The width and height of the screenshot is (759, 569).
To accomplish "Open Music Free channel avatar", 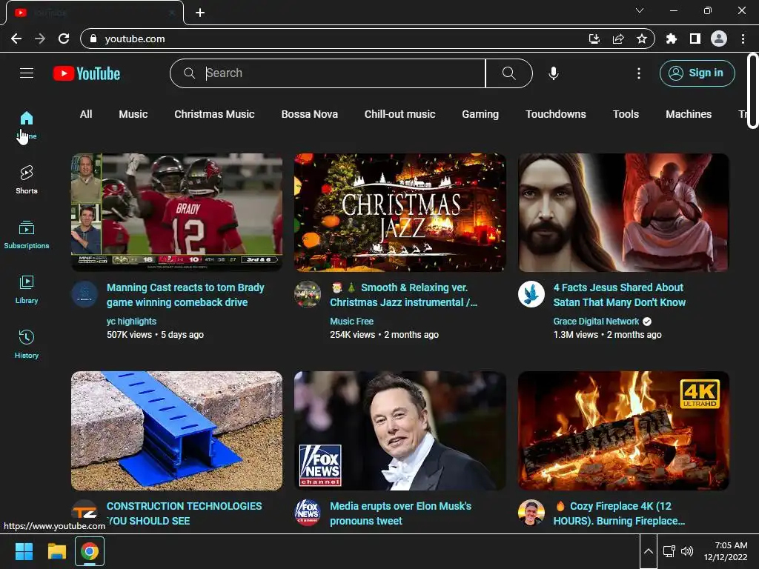I will pos(308,294).
